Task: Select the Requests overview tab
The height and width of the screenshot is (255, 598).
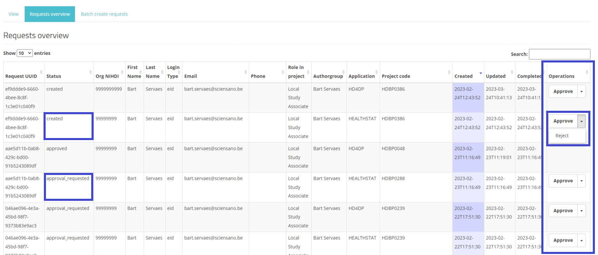Action: 50,14
